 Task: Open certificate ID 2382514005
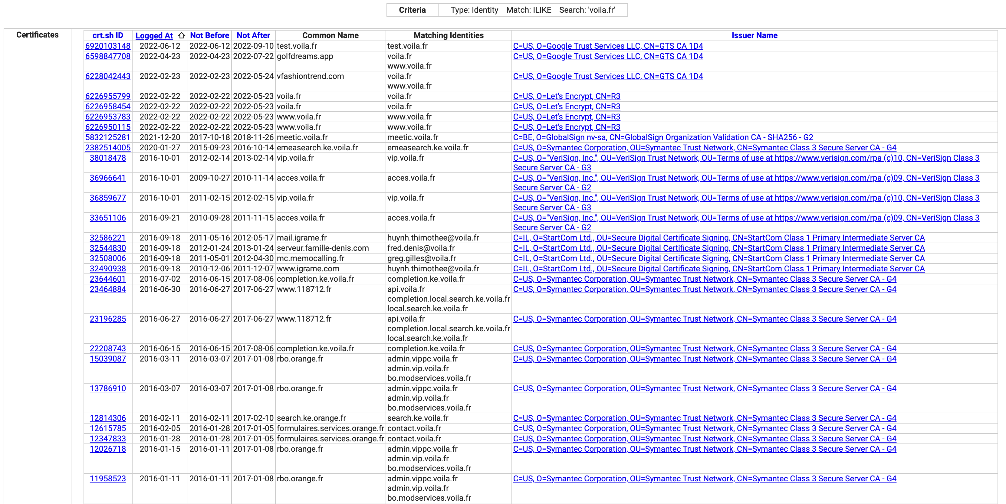[x=108, y=148]
